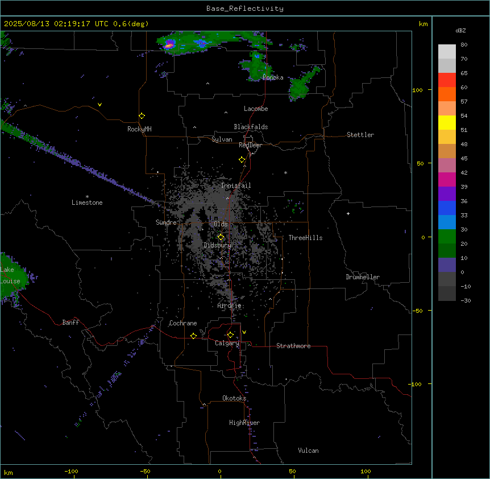Click the Okotoks label
490x479 pixels.
coord(234,398)
